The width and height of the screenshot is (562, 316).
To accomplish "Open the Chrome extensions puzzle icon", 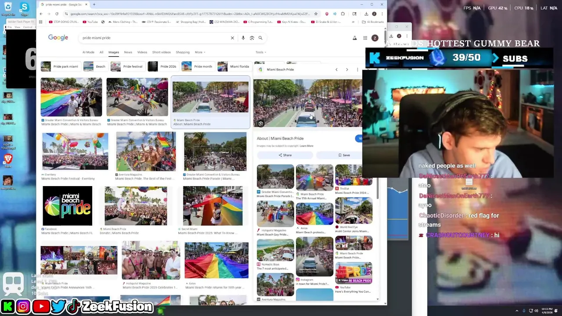I will click(x=342, y=14).
